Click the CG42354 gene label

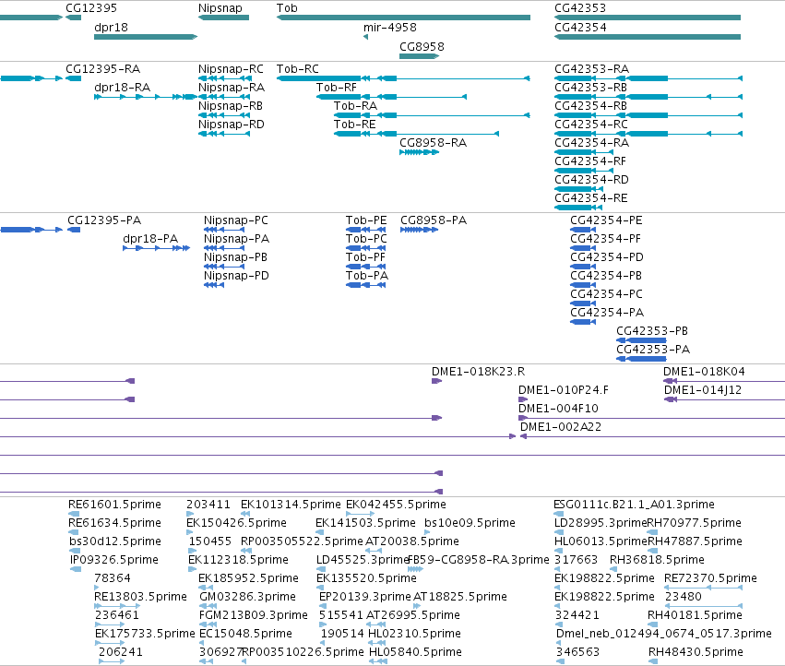tap(580, 28)
